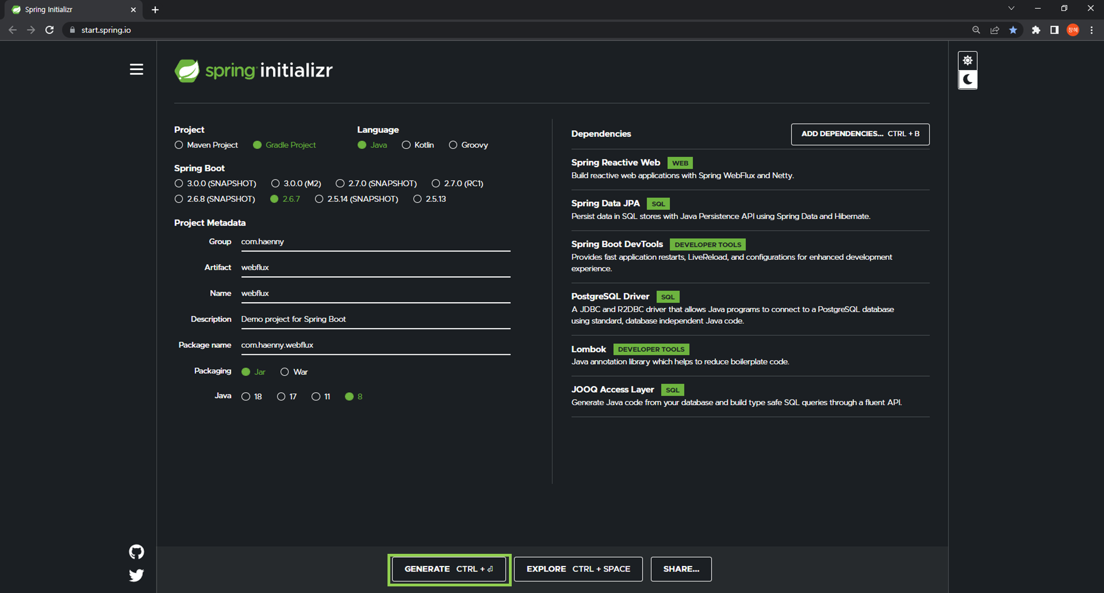Screen dimensions: 1104x593
Task: Select Spring Boot 2.6.8 (SNAPSHOT)
Action: tap(215, 199)
